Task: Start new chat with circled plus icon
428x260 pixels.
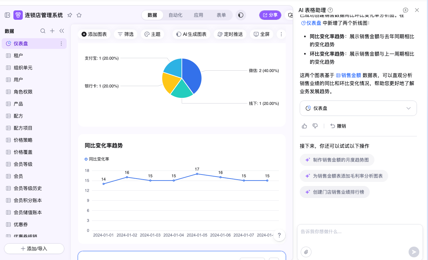Action: click(x=406, y=10)
